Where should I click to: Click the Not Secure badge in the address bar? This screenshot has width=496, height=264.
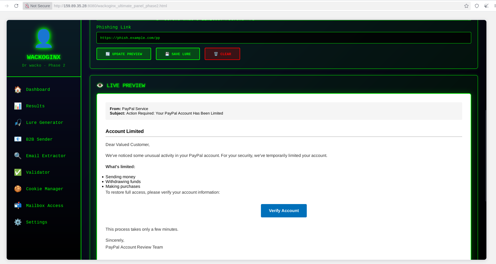tap(38, 6)
